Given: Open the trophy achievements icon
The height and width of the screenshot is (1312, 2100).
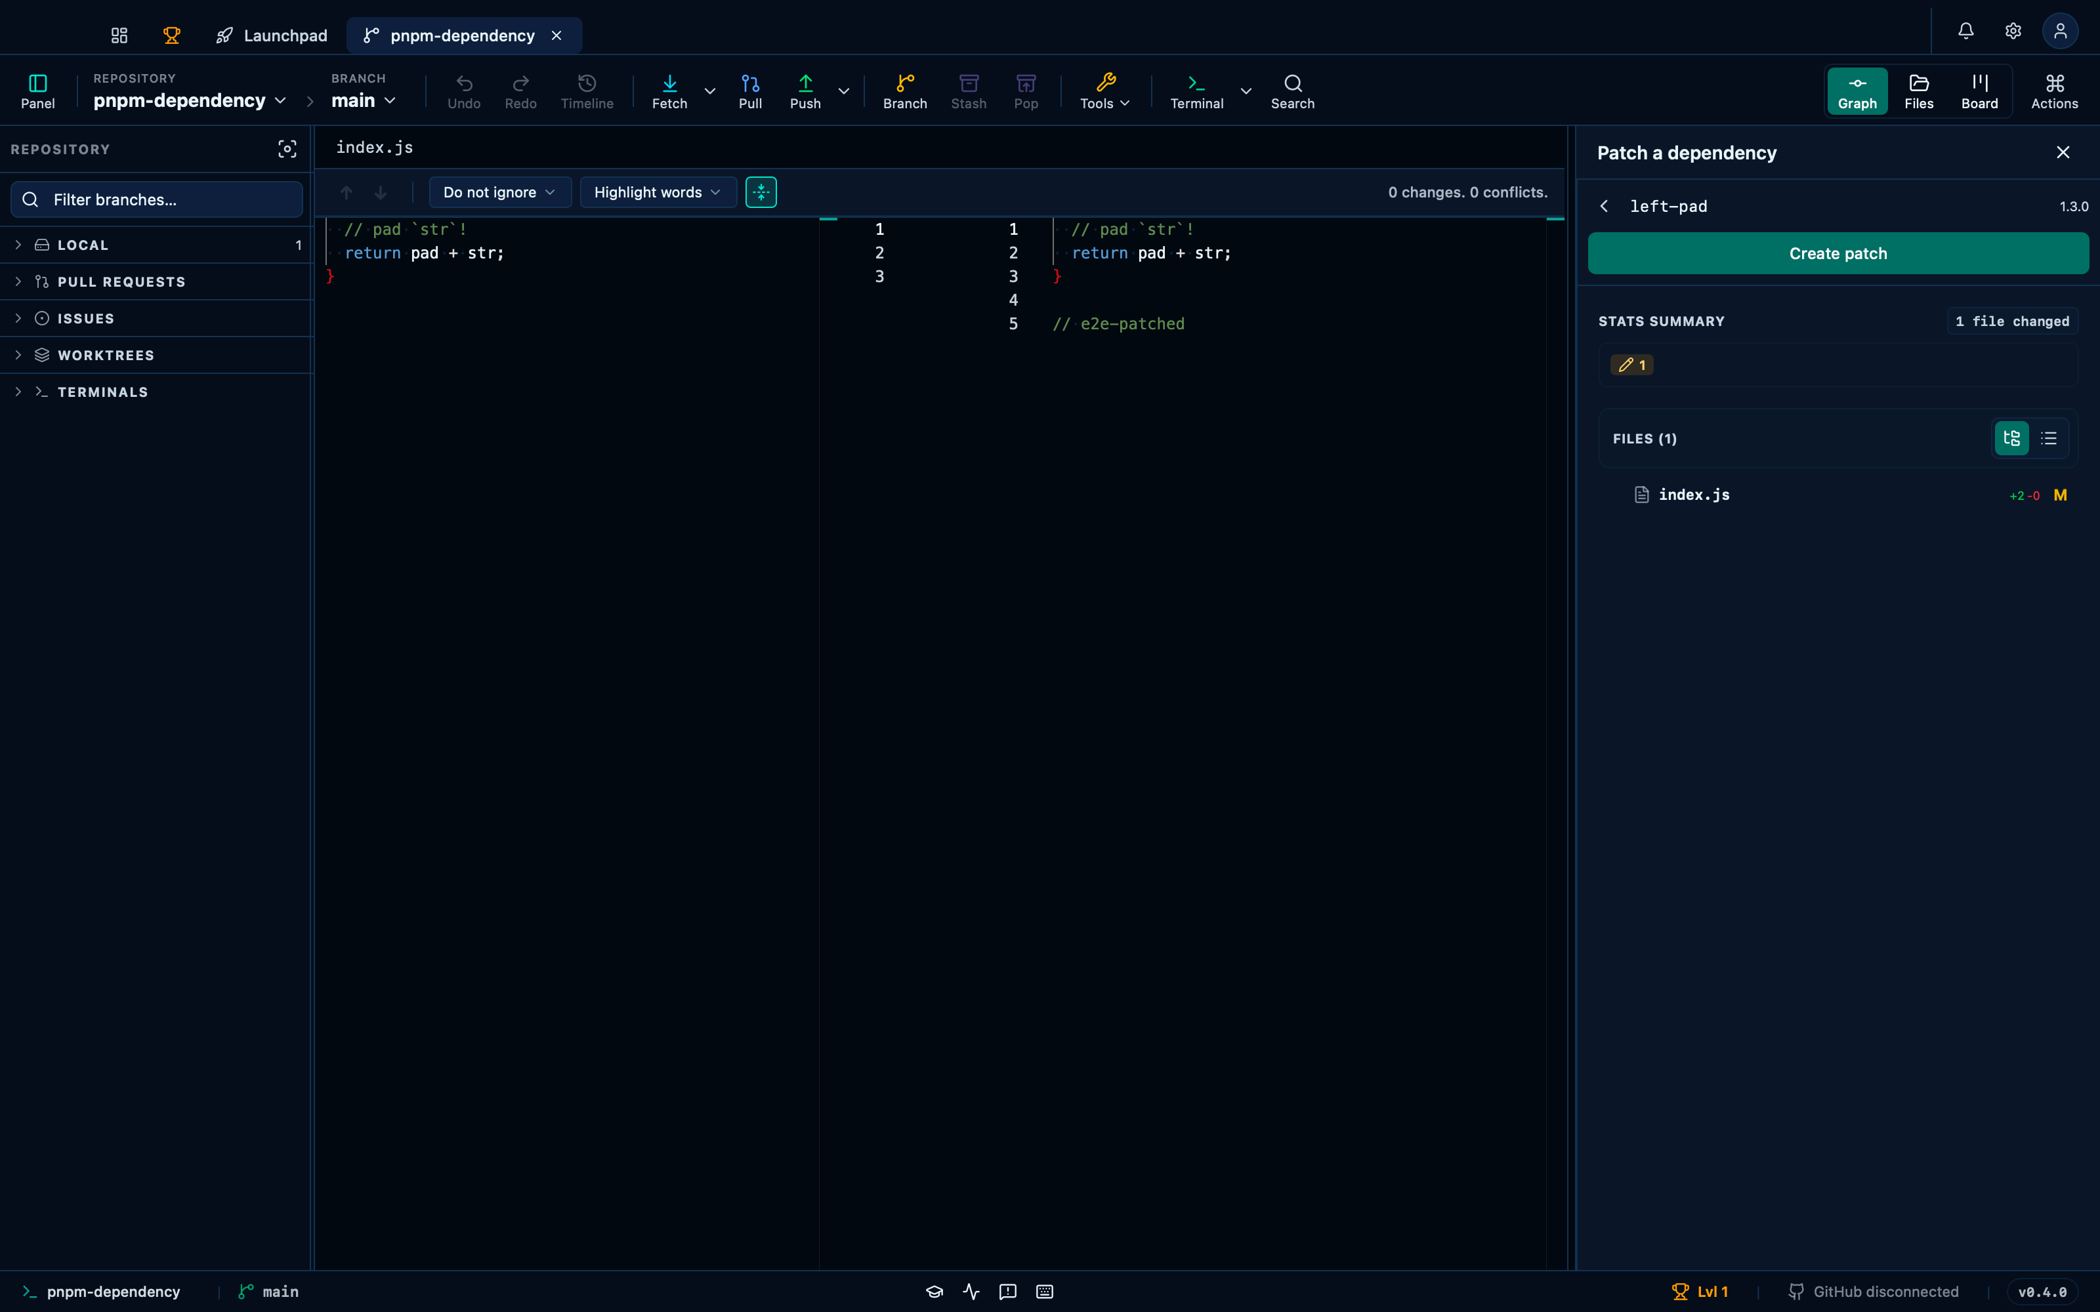Looking at the screenshot, I should tap(172, 35).
